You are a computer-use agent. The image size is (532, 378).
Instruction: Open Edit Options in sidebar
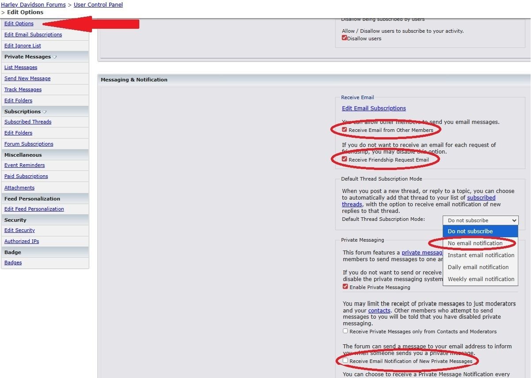point(19,23)
